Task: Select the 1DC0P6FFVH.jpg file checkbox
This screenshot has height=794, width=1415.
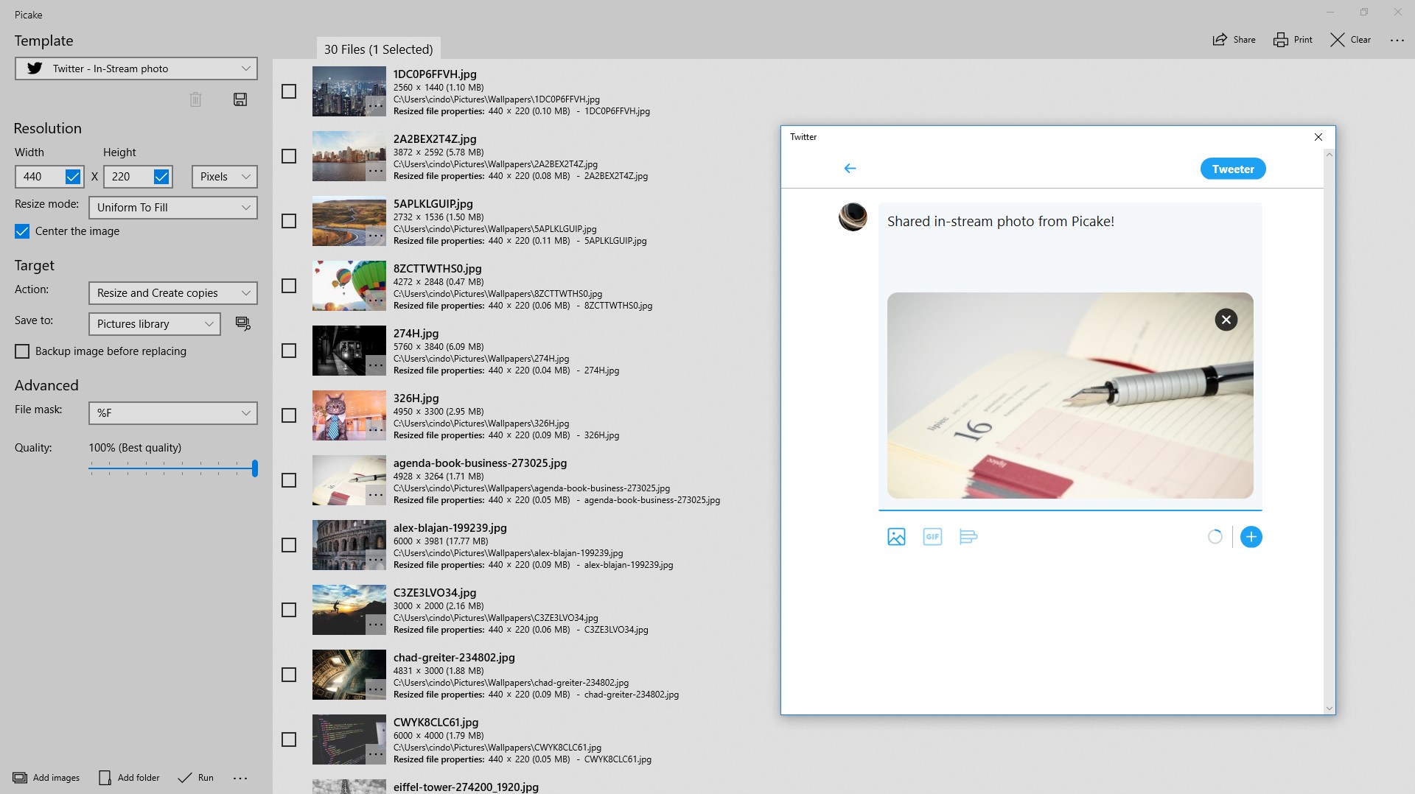Action: click(289, 91)
